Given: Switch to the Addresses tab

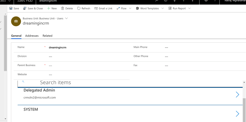Looking at the screenshot, I should coord(32,36).
